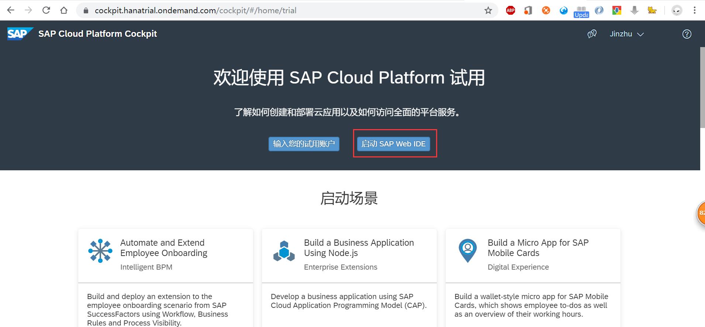705x327 pixels.
Task: Reload the page with the refresh icon
Action: [x=46, y=10]
